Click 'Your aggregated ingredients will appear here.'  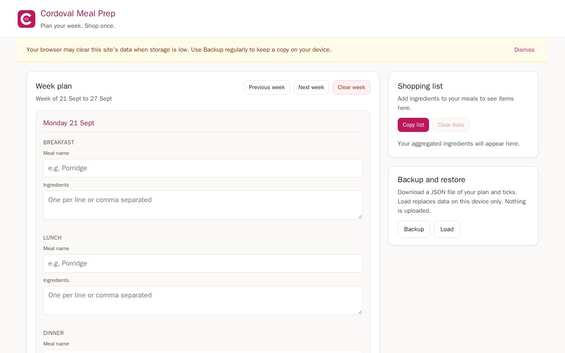[x=459, y=144]
